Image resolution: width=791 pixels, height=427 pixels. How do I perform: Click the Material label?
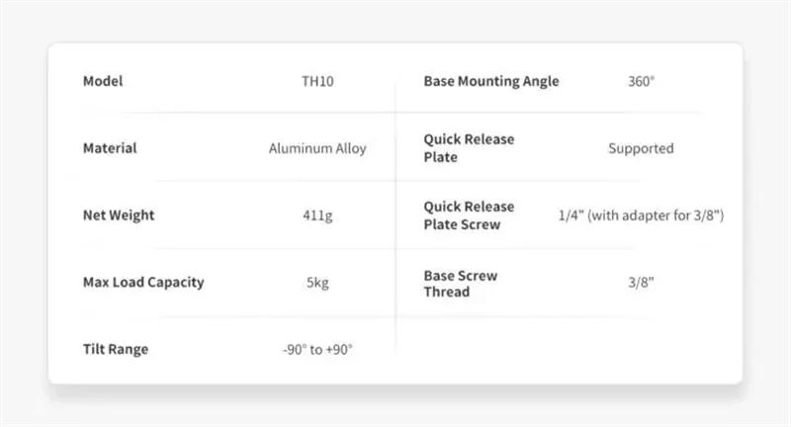tap(110, 148)
